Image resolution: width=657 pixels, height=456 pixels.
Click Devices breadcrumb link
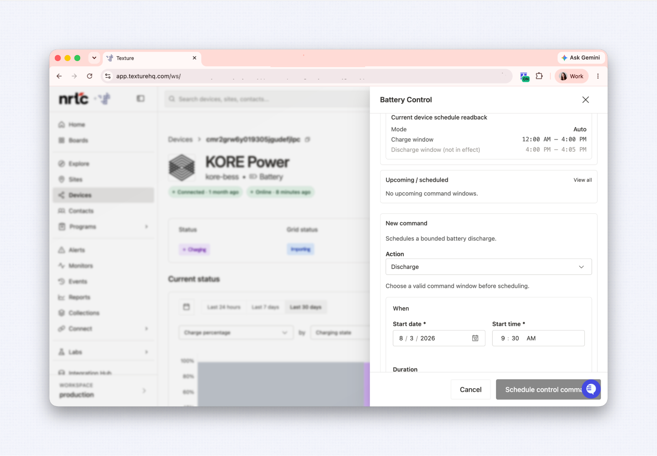click(x=180, y=139)
